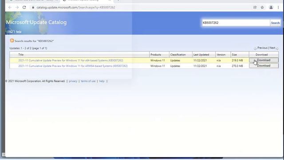
Task: Click the browser back arrow
Action: pos(10,8)
